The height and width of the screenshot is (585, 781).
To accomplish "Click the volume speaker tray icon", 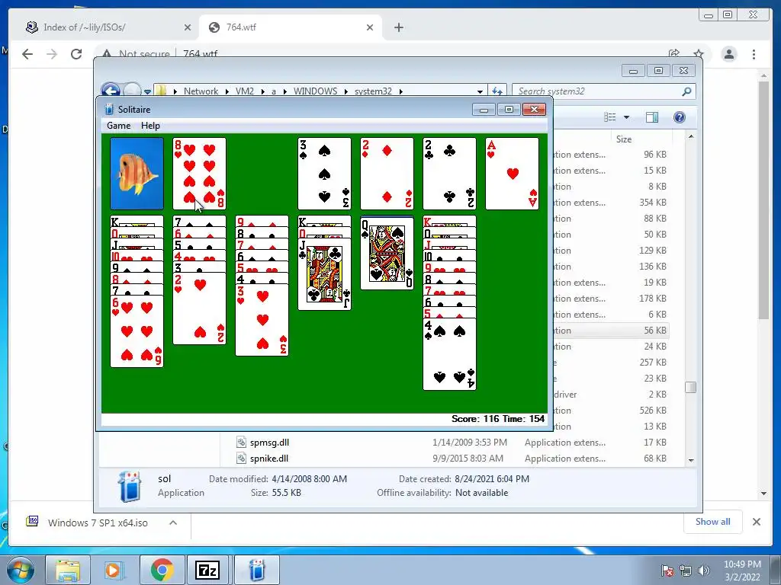I will click(x=703, y=571).
